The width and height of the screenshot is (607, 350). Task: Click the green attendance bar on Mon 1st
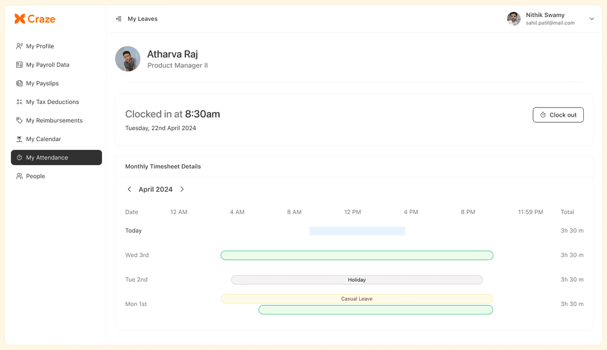coord(375,310)
